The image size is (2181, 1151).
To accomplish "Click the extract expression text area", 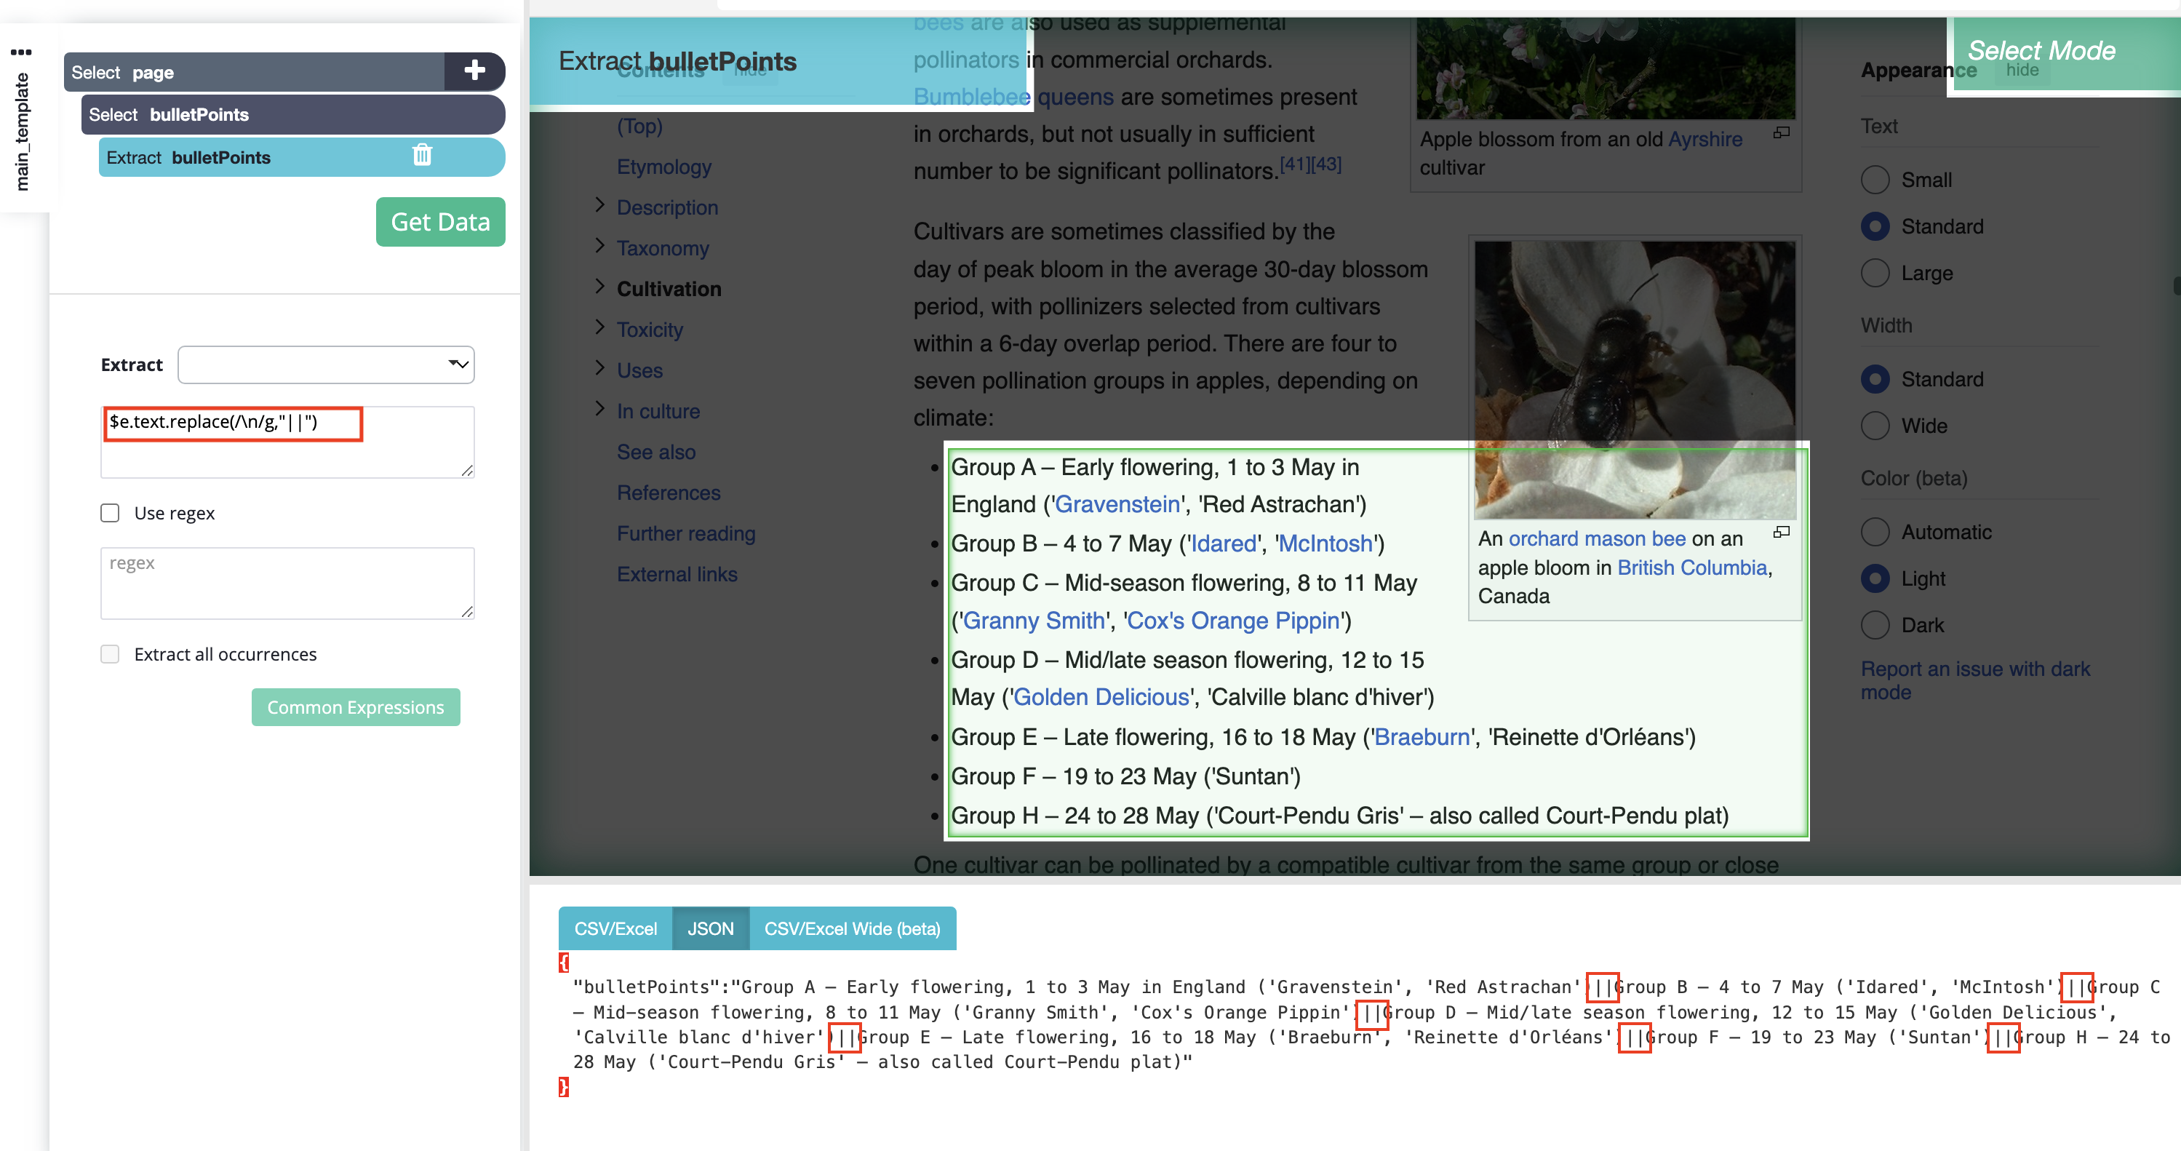I will 287,442.
